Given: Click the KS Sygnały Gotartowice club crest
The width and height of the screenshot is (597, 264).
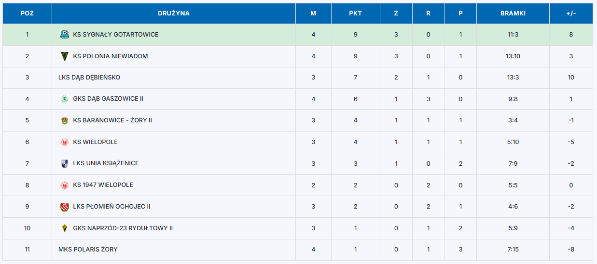Looking at the screenshot, I should point(64,35).
